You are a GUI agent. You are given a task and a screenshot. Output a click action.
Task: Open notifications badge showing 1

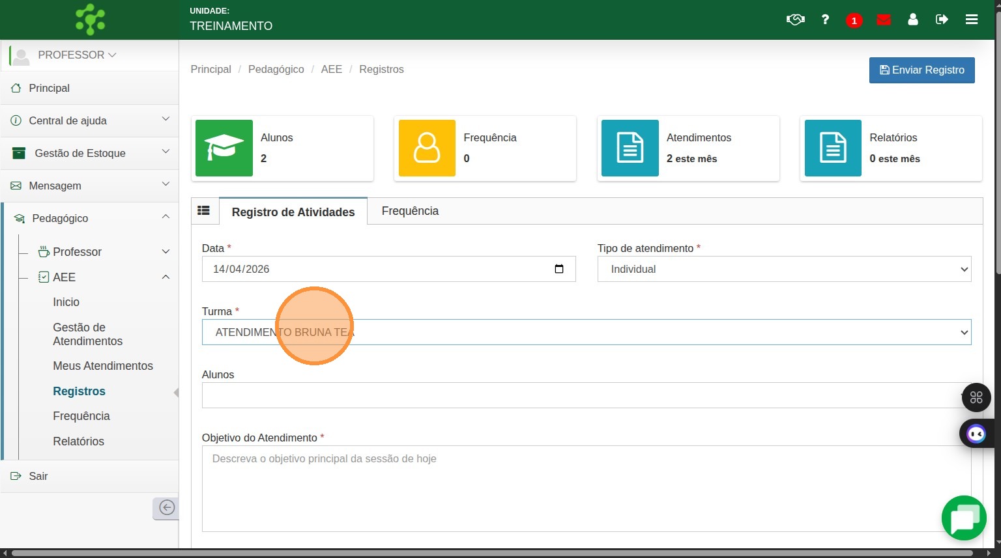coord(854,20)
